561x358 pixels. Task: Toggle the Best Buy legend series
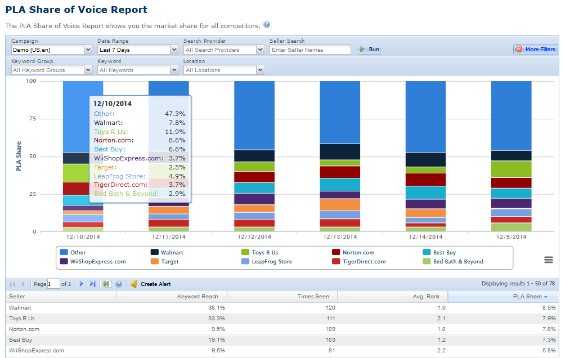tap(439, 252)
